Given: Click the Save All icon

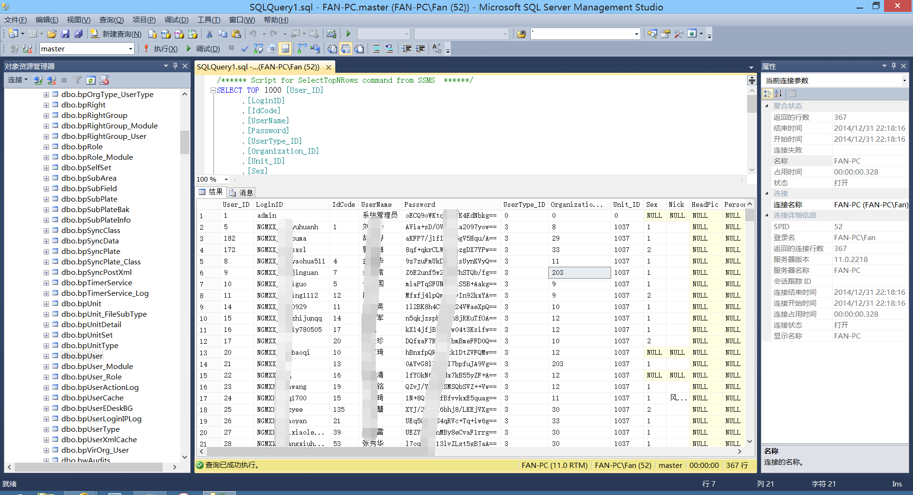Looking at the screenshot, I should 78,34.
